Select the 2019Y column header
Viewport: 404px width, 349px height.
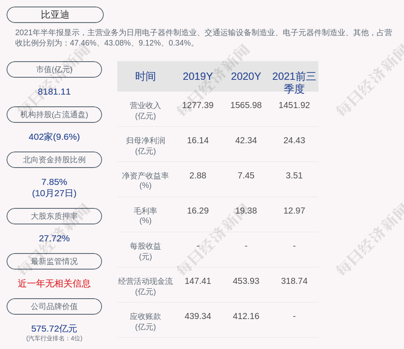click(198, 76)
